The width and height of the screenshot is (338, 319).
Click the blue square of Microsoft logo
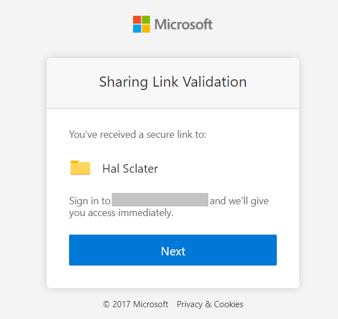coord(137,29)
